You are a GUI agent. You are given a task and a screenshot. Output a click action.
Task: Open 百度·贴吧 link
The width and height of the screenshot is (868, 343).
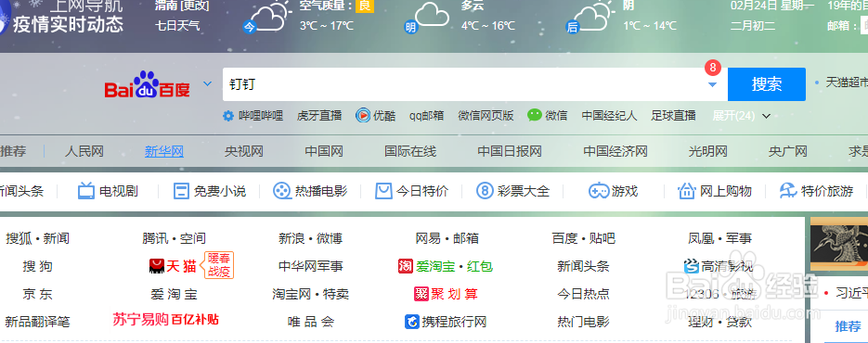click(x=584, y=238)
